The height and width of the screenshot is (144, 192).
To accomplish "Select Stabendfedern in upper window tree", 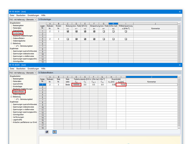I will point(19,38).
